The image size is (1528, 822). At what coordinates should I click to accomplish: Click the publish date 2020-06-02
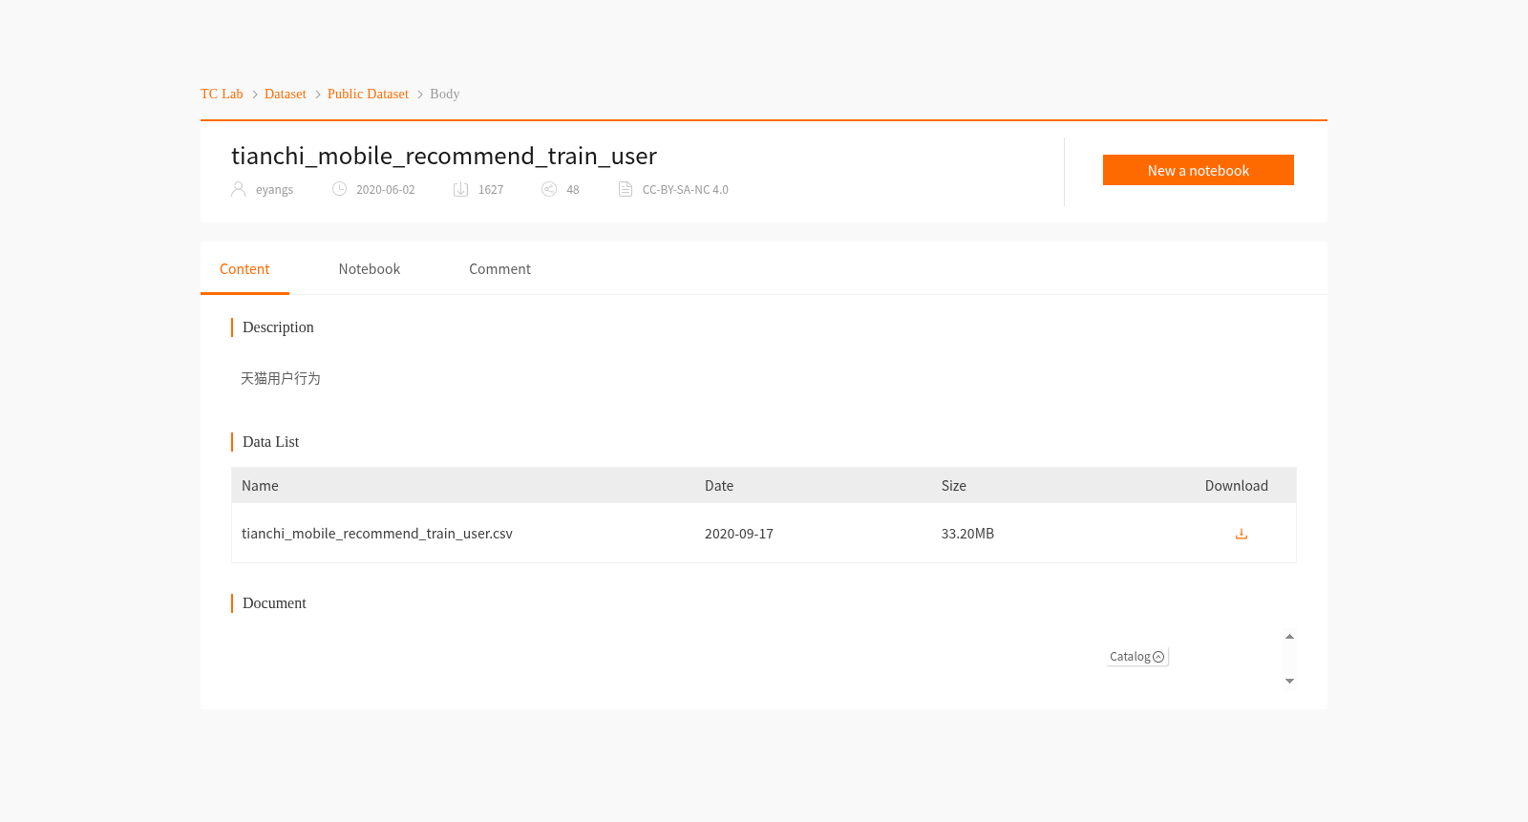coord(386,190)
